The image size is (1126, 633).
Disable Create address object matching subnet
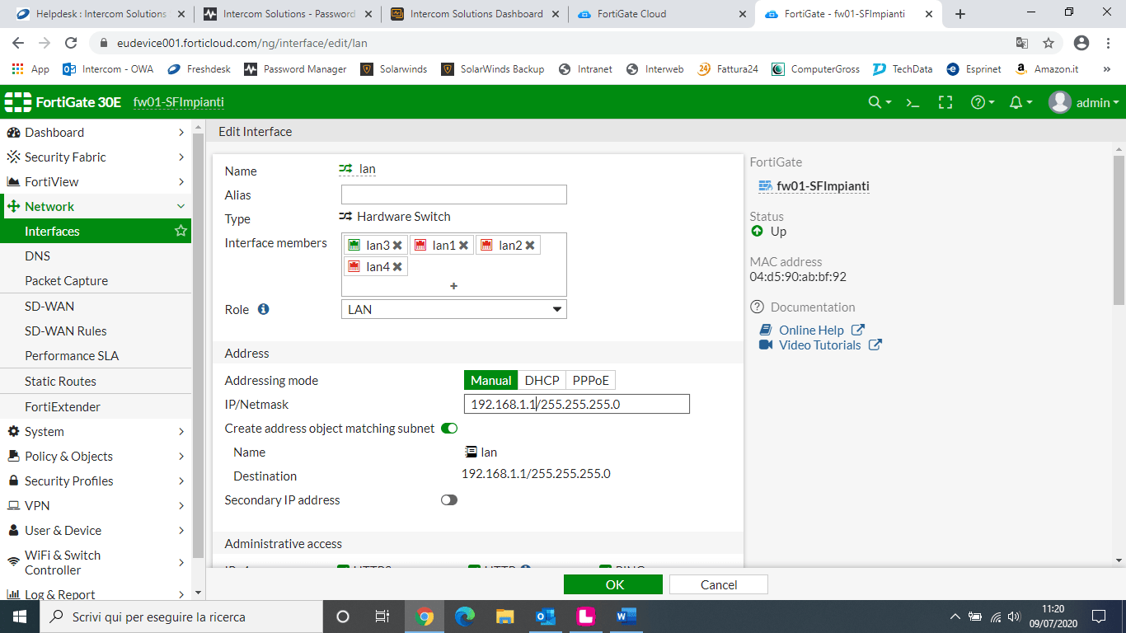(x=449, y=428)
